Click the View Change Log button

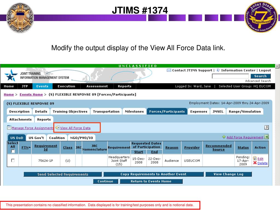228,174
